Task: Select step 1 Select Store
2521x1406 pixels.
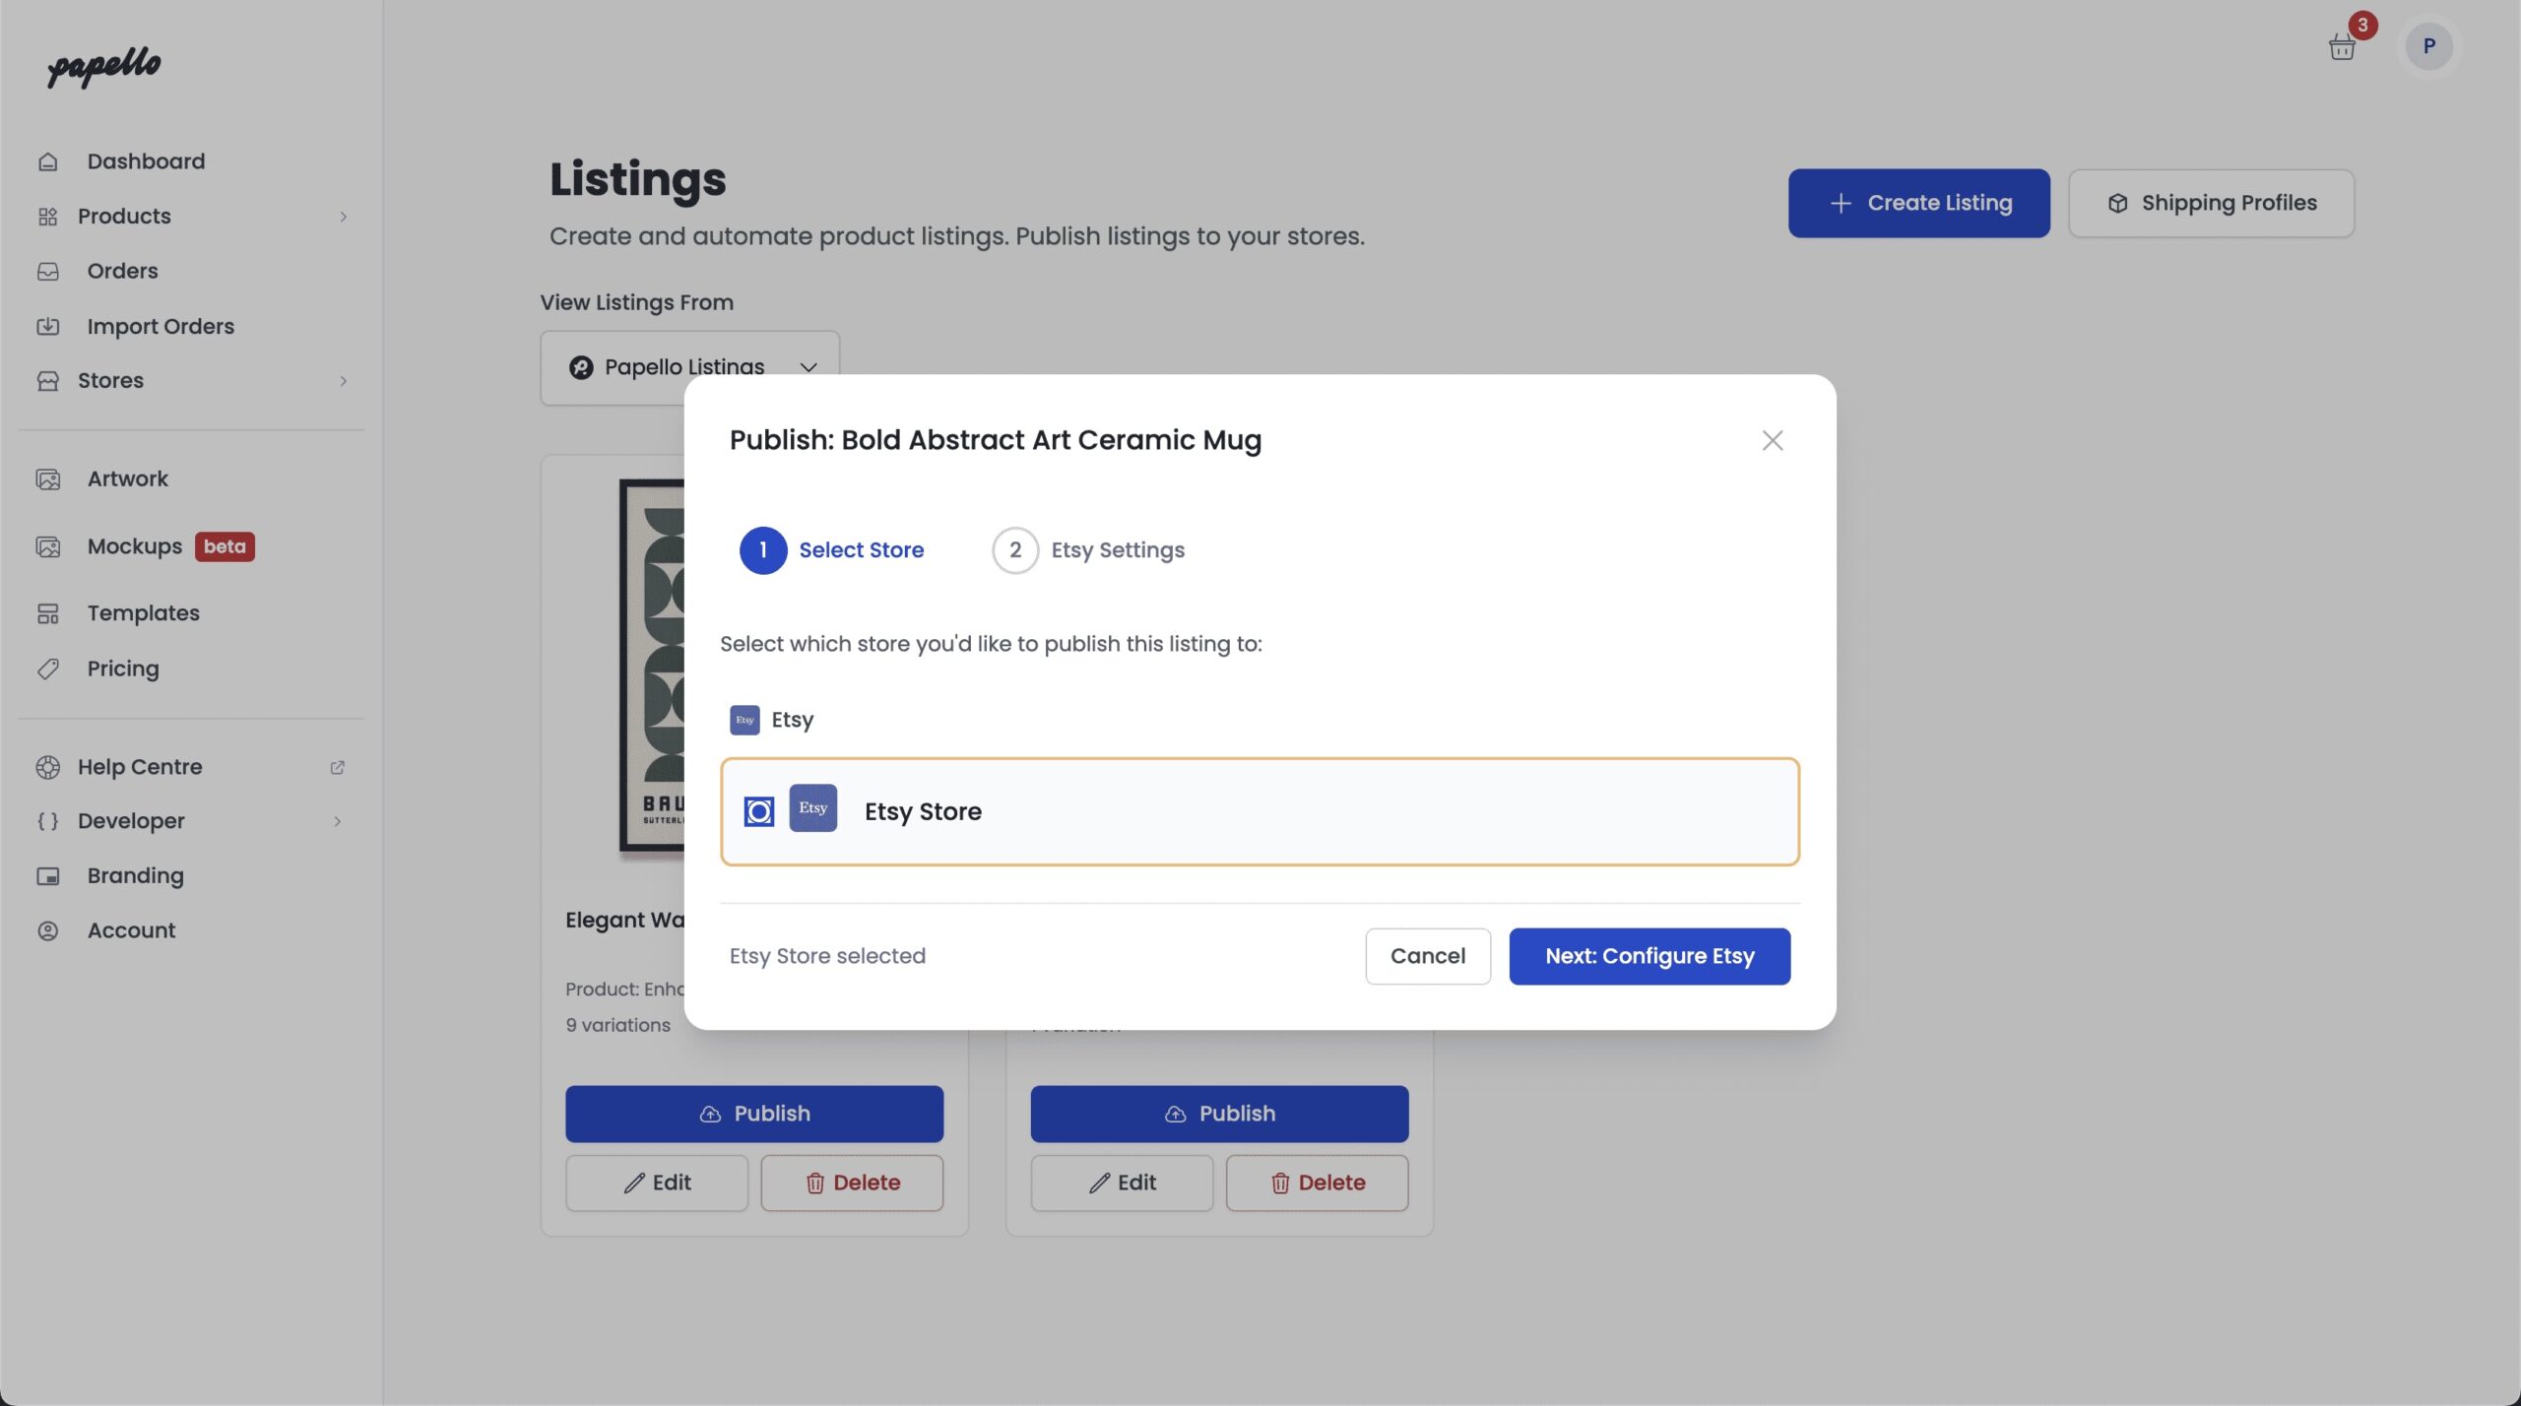Action: point(832,550)
